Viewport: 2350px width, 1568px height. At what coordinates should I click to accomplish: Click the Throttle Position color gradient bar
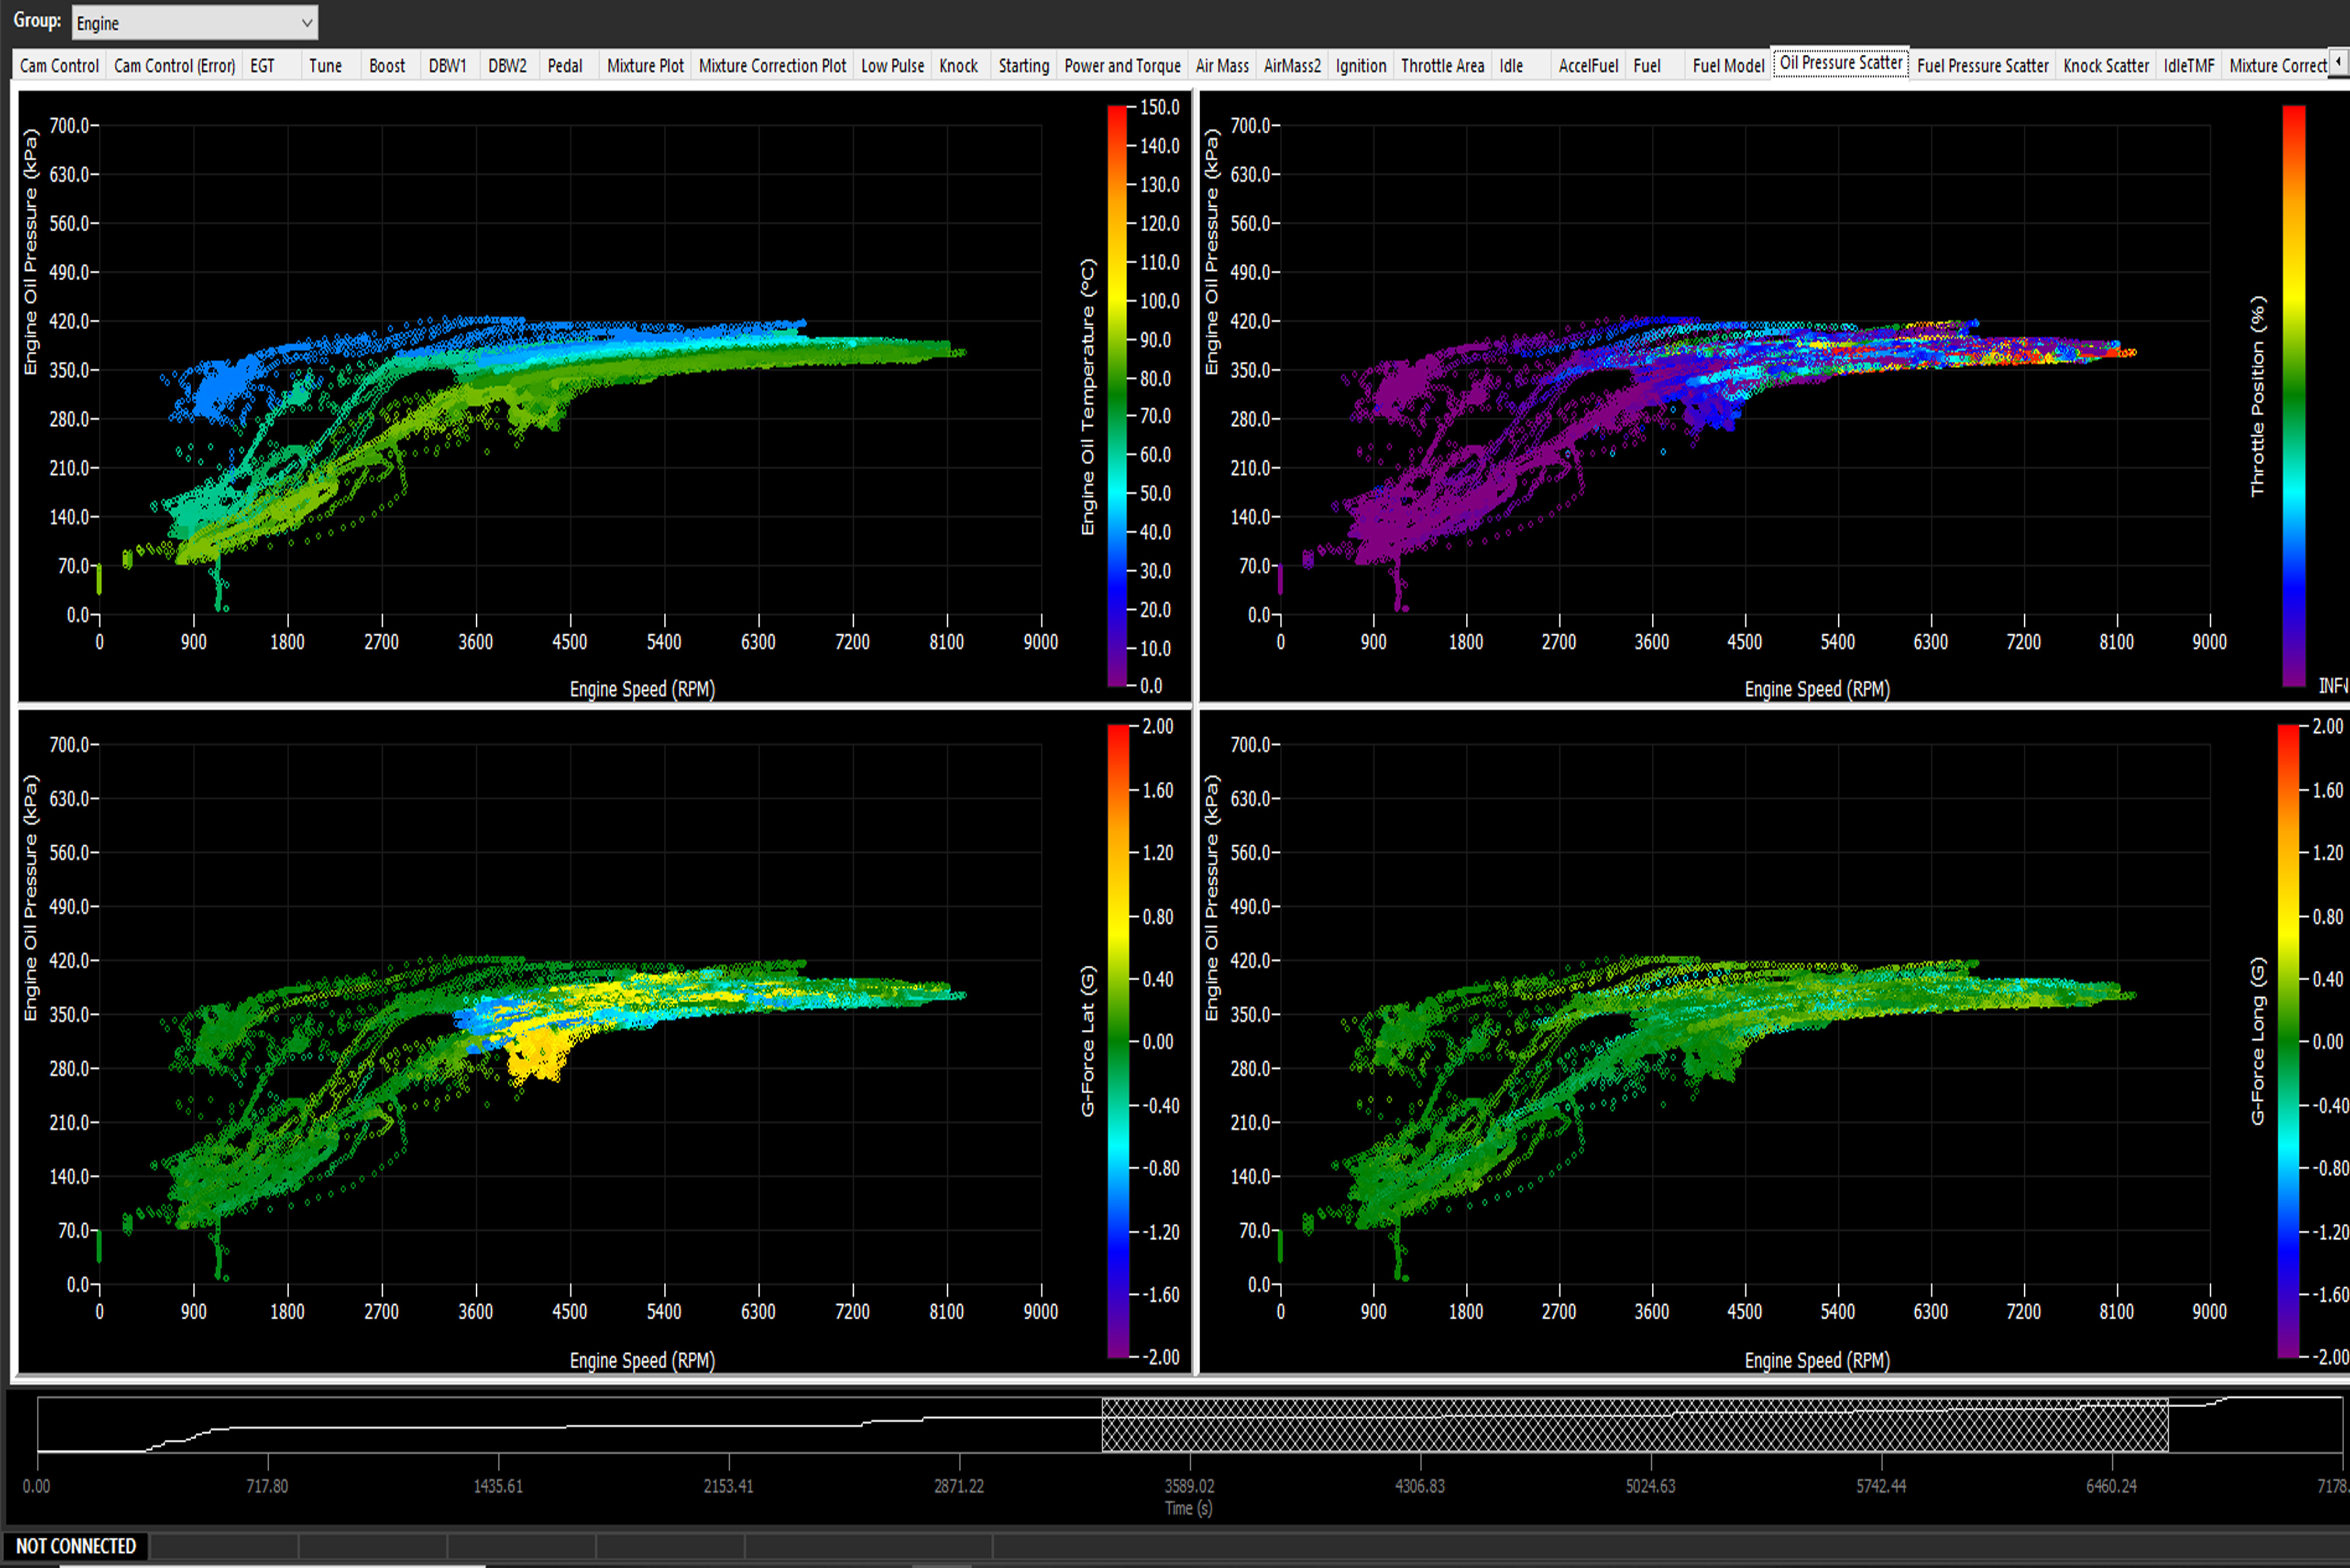pyautogui.click(x=2293, y=395)
